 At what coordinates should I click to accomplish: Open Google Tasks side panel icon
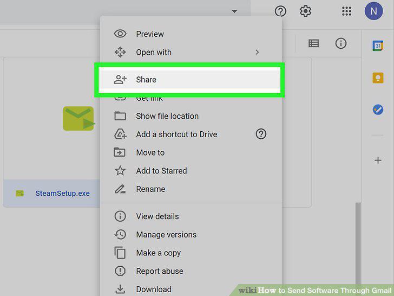click(378, 110)
